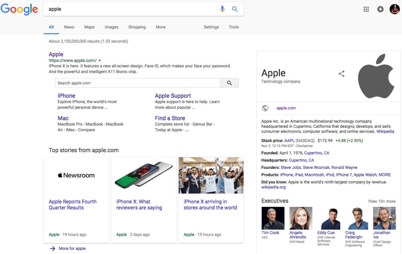Viewport: 402px width, 254px height.
Task: Switch to the Images tab
Action: (x=111, y=27)
